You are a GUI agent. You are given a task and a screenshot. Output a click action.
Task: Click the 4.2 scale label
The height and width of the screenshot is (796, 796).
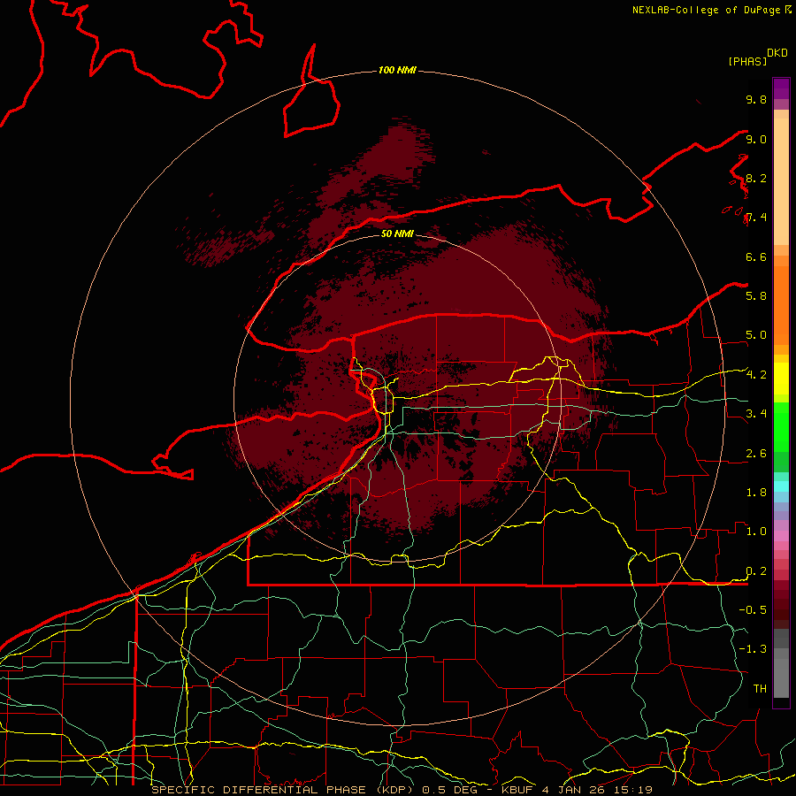756,375
